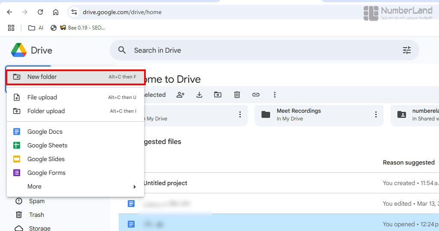Screen dimensions: 439x231
Task: Select New folder from the menu
Action: pyautogui.click(x=75, y=77)
